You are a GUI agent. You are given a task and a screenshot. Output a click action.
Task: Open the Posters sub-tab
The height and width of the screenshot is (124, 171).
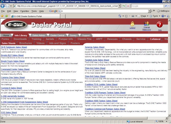(x=75, y=43)
